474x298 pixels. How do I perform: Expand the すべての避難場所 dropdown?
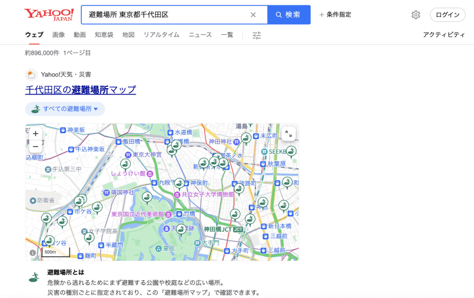[65, 109]
